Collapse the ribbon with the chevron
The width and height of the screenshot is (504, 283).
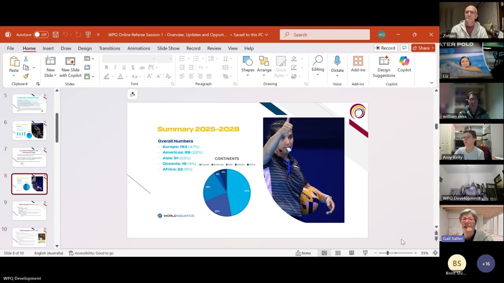[x=432, y=83]
